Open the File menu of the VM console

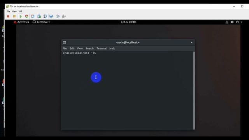click(8, 11)
